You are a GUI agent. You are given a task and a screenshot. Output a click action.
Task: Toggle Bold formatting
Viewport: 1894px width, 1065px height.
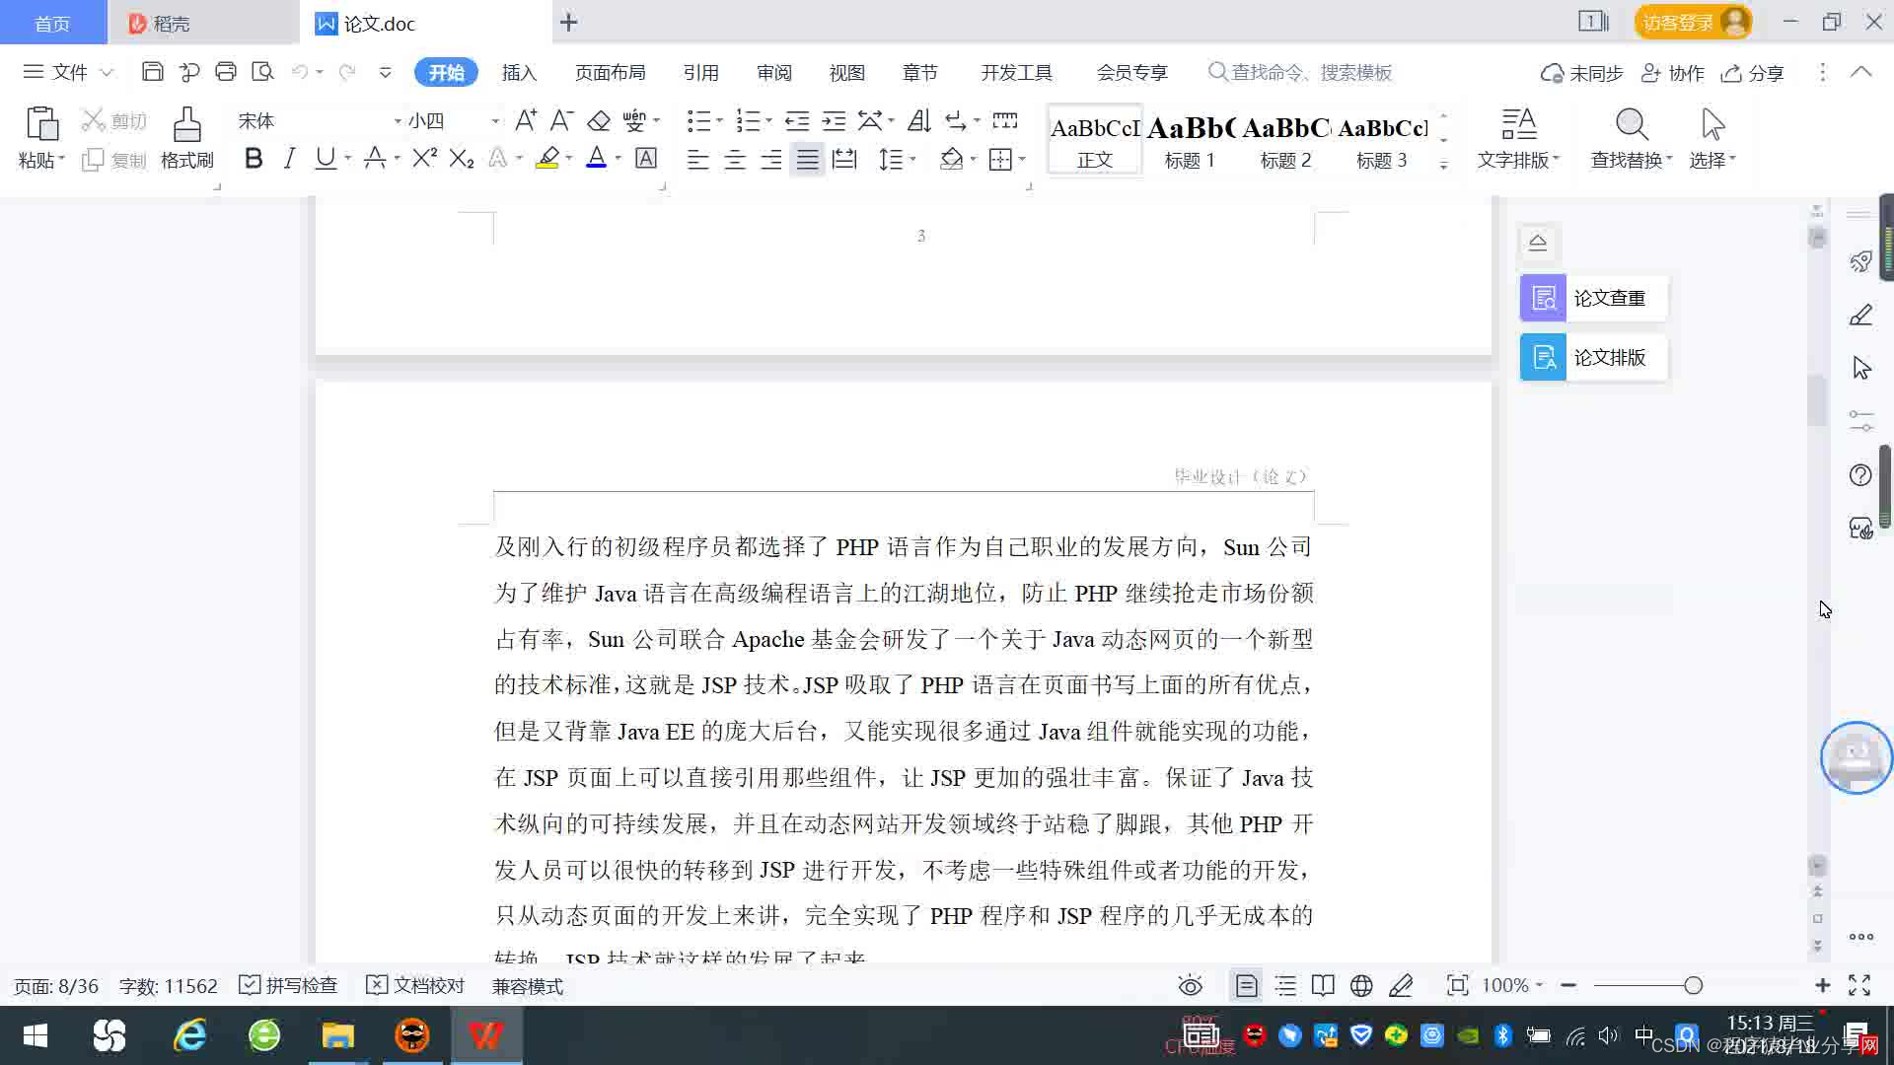[254, 159]
